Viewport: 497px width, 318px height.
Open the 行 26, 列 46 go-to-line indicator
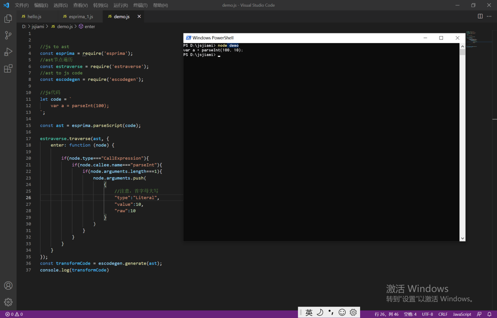pyautogui.click(x=387, y=314)
